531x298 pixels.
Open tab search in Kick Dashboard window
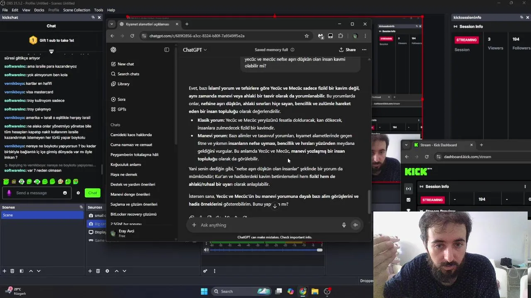point(406,145)
